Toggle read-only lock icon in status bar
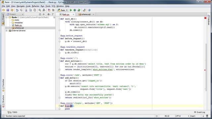This screenshot has height=119, width=212. (203, 116)
